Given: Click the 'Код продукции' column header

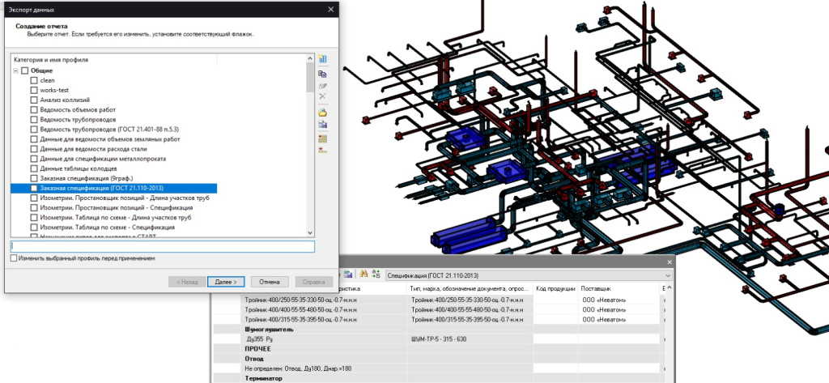Looking at the screenshot, I should pyautogui.click(x=555, y=288).
